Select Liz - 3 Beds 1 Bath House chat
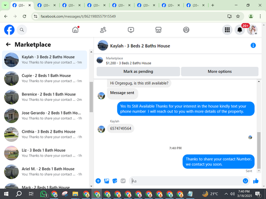266x199 pixels. click(x=45, y=153)
